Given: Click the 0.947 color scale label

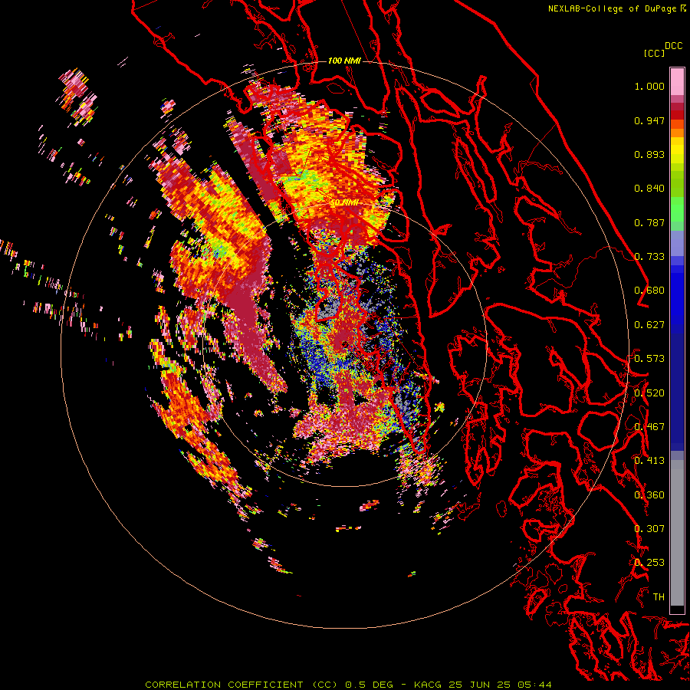Looking at the screenshot, I should click(x=649, y=120).
